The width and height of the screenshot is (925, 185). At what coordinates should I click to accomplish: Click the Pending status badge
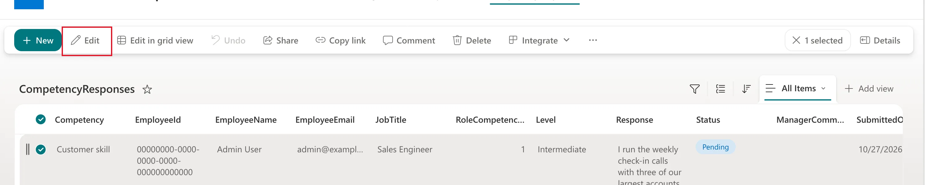715,147
